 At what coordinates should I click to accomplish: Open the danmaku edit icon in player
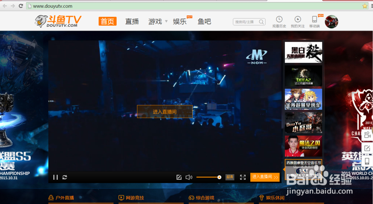click(x=179, y=177)
